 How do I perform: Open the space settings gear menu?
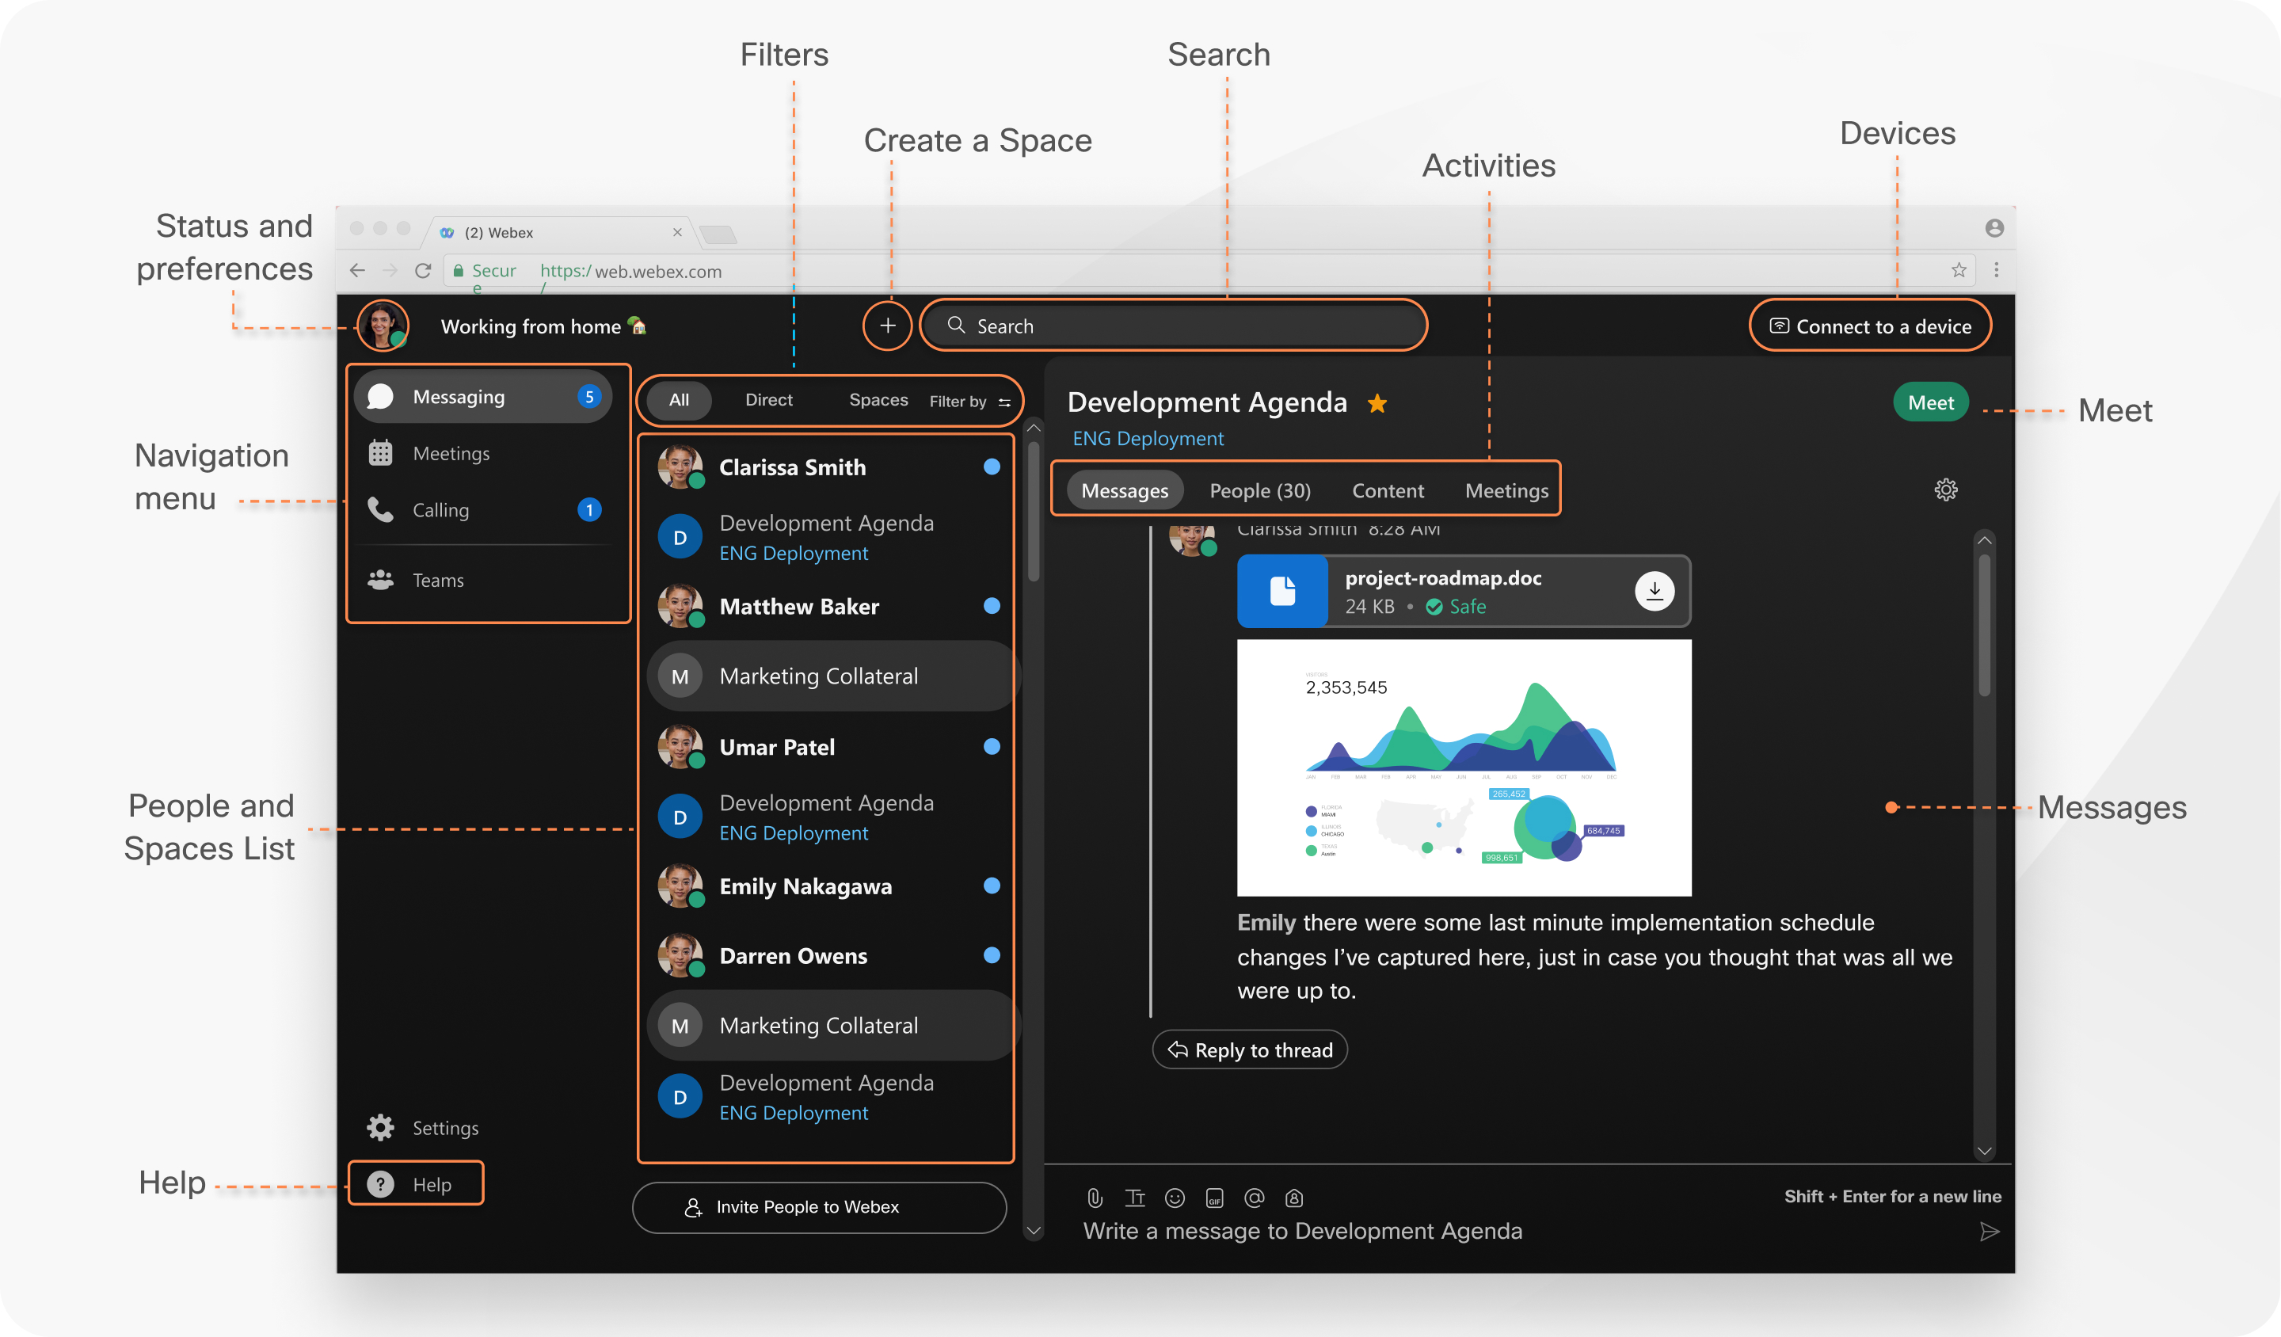coord(1944,489)
